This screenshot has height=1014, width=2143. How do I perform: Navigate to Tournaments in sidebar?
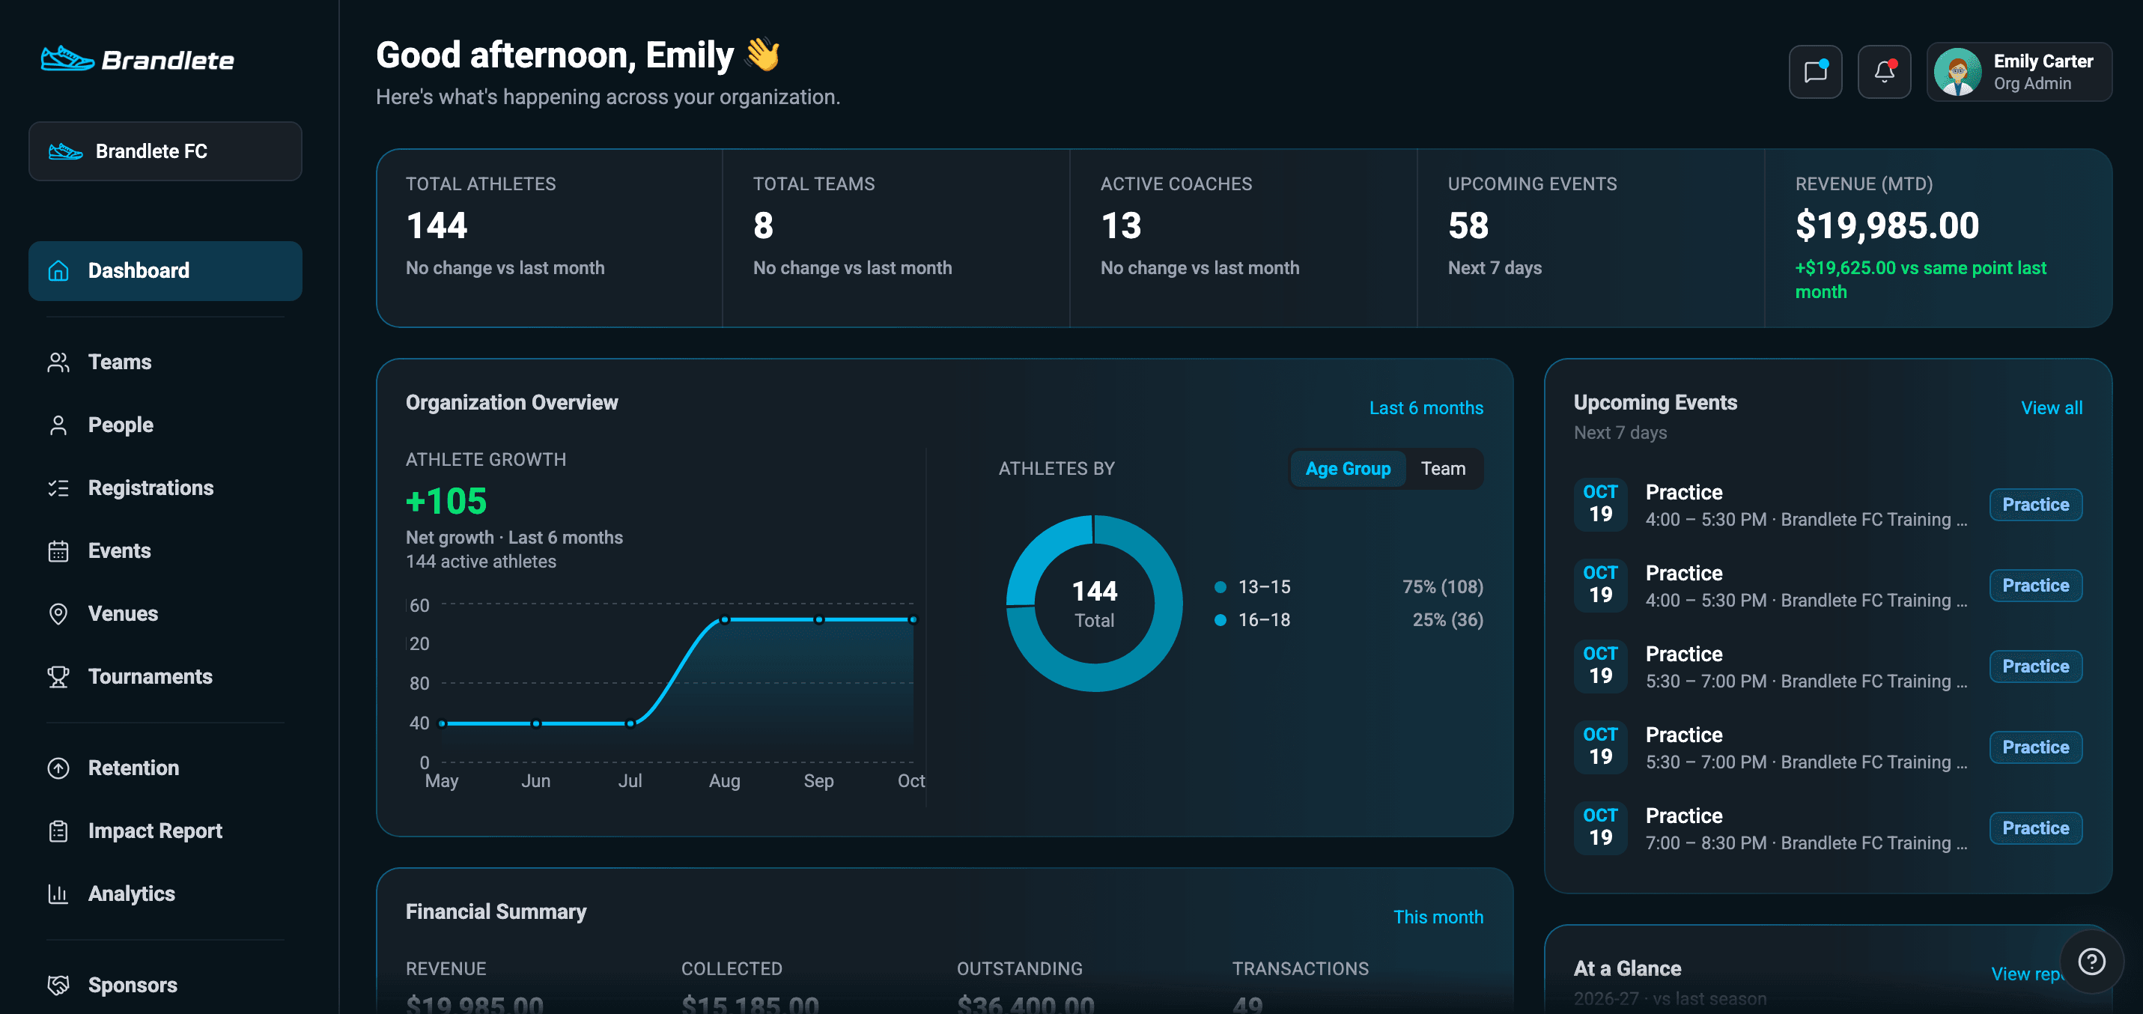tap(165, 676)
